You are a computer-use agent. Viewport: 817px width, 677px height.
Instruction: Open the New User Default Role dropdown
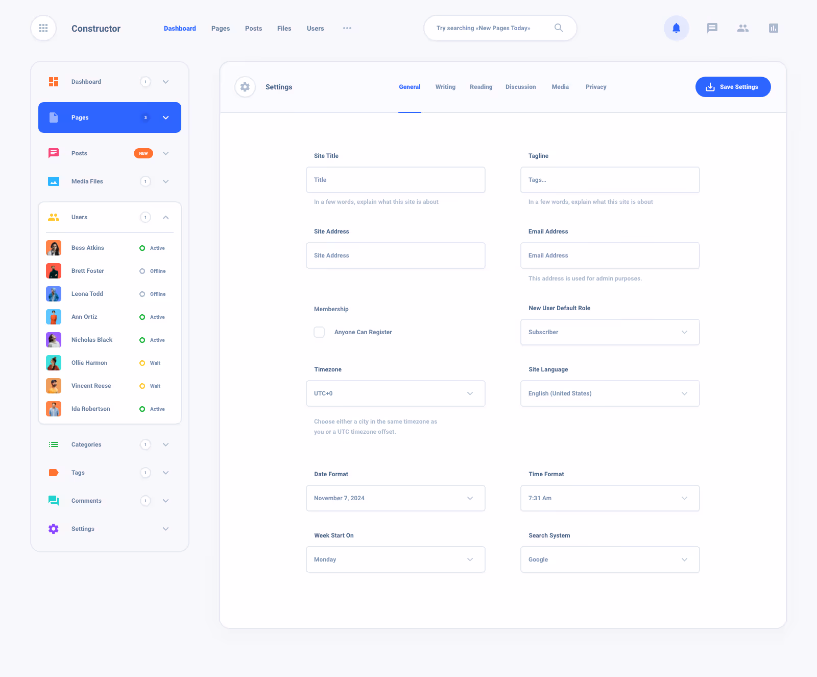coord(610,332)
